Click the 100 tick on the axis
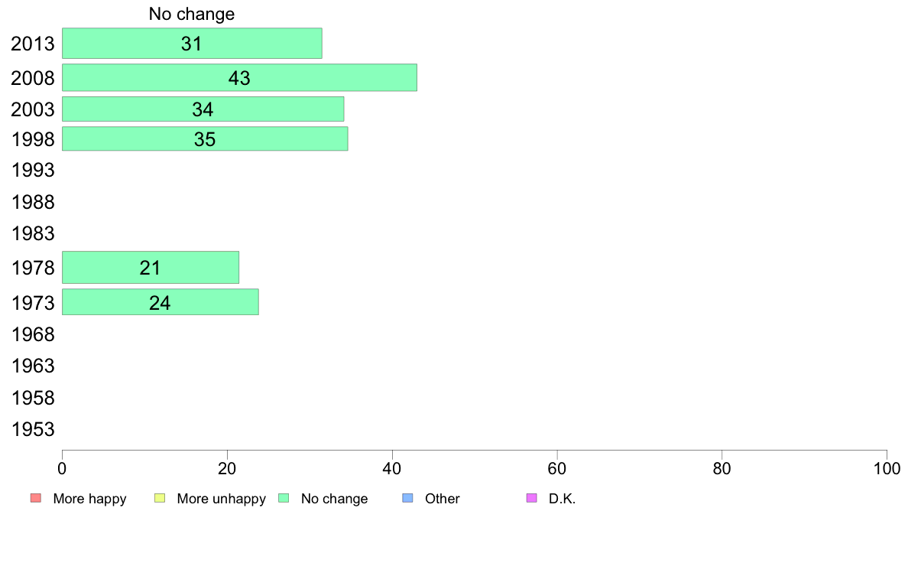908x563 pixels. coord(887,469)
